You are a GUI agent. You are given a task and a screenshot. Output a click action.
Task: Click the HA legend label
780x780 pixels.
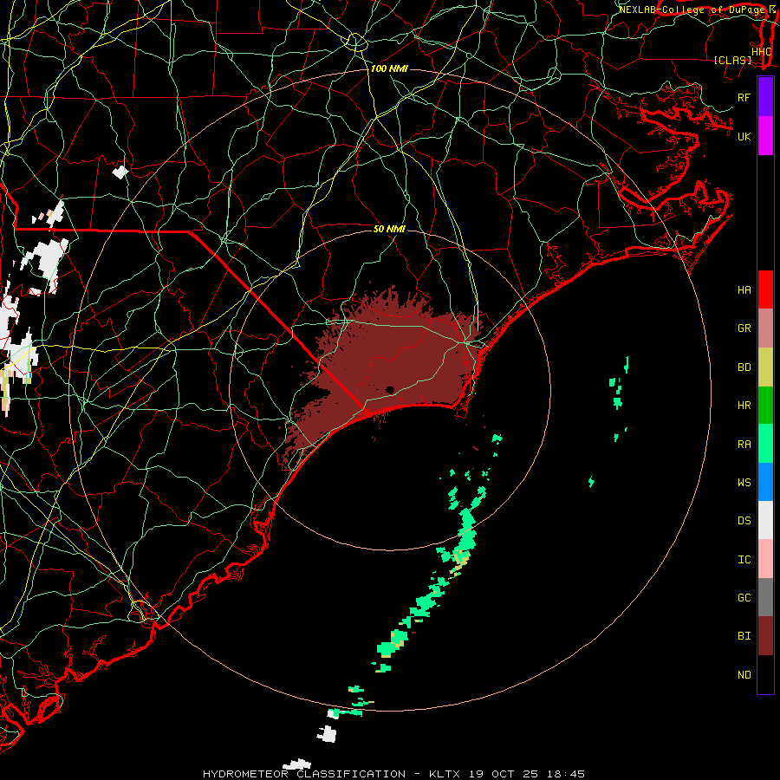[x=744, y=290]
